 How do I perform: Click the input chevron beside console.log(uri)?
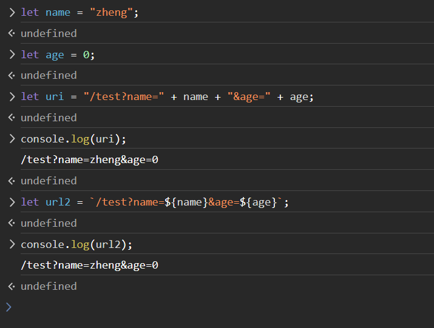pos(12,139)
